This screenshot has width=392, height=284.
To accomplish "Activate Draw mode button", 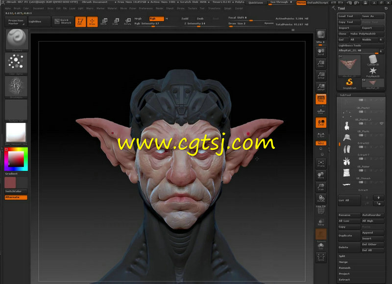I will (92, 22).
